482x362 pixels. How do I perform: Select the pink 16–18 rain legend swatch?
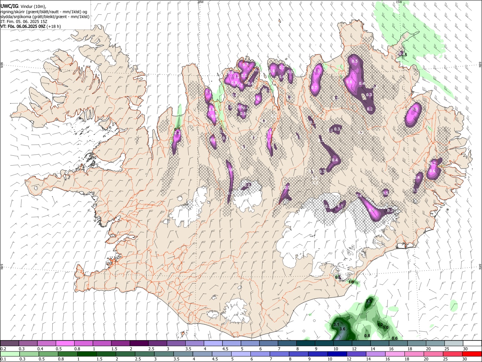click(395, 354)
